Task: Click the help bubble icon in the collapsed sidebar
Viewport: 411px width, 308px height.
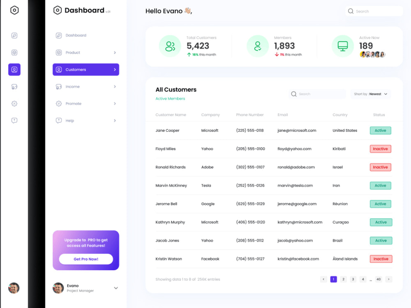Action: (x=14, y=120)
